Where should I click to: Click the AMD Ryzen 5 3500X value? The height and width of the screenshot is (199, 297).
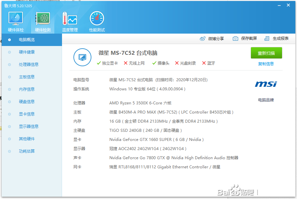140,103
